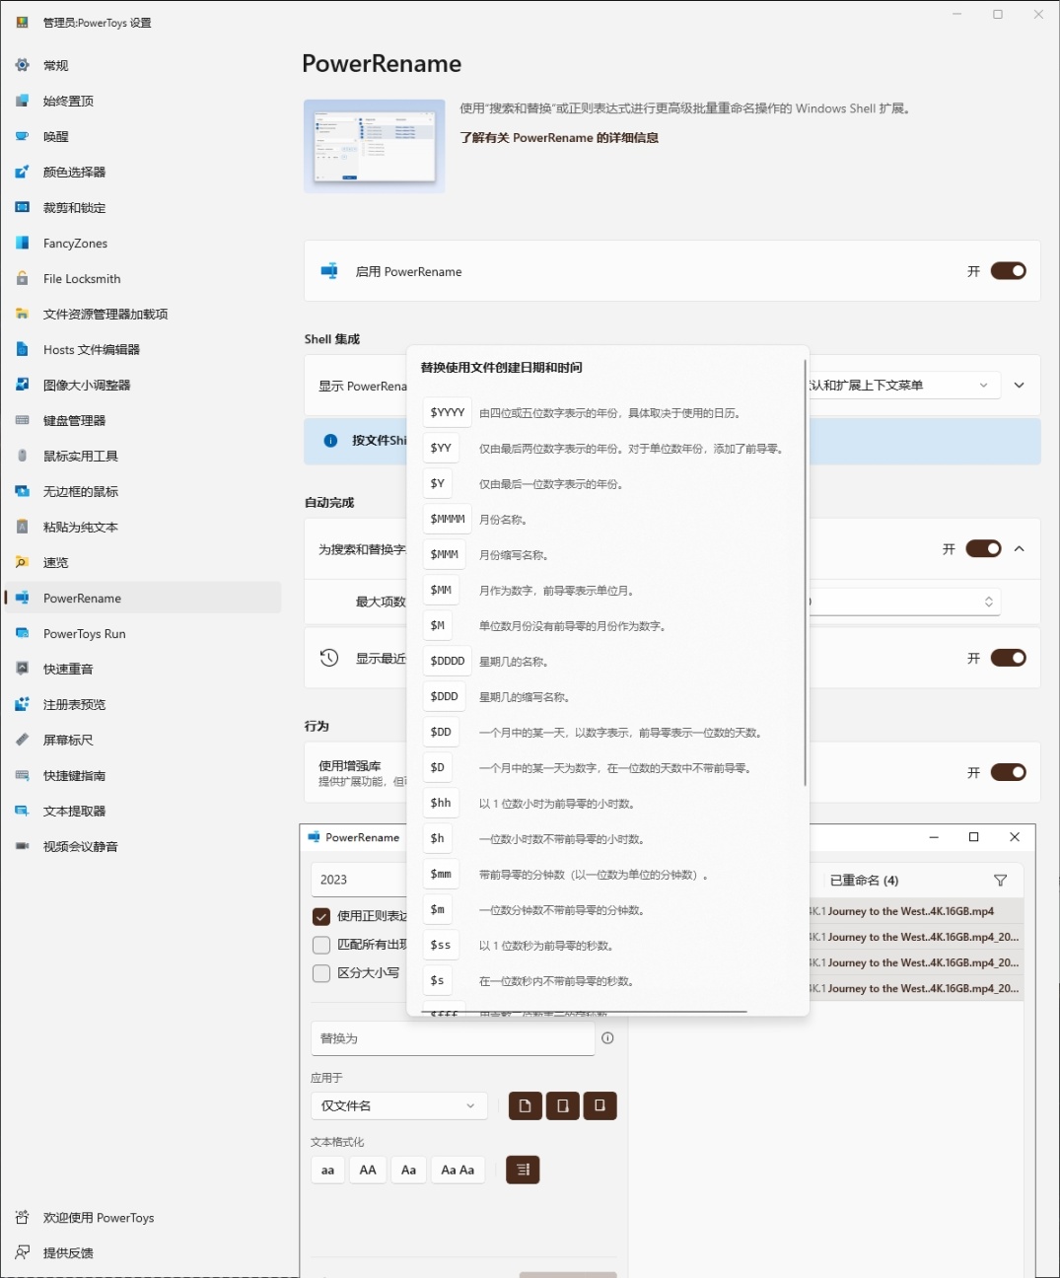
Task: Click the 替换为 replace input field
Action: coord(453,1038)
